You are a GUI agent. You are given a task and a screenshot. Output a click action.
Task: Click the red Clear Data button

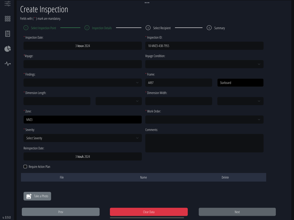tap(149, 212)
